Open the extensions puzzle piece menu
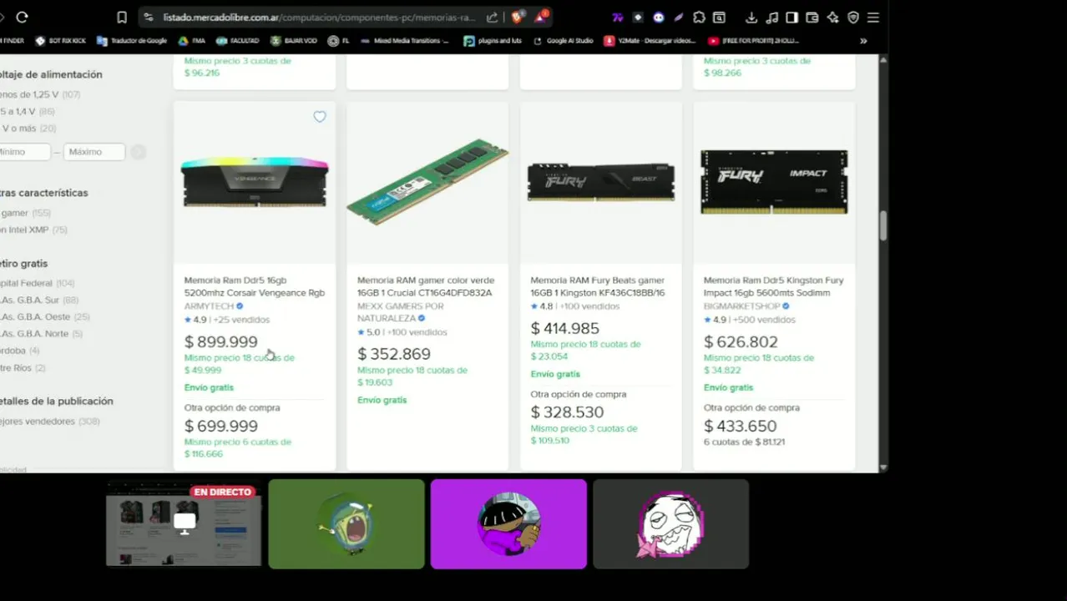The height and width of the screenshot is (601, 1067). pos(700,17)
